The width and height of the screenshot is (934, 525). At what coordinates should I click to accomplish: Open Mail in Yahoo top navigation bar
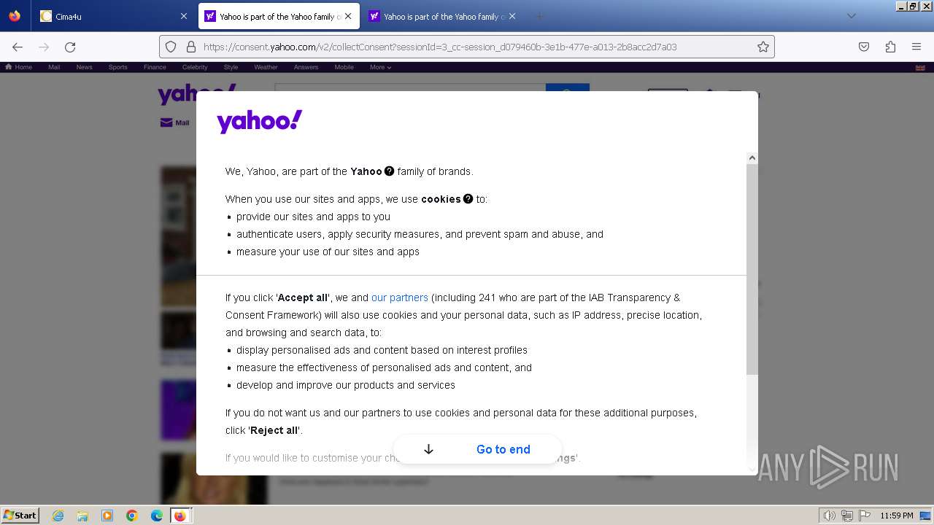point(54,67)
